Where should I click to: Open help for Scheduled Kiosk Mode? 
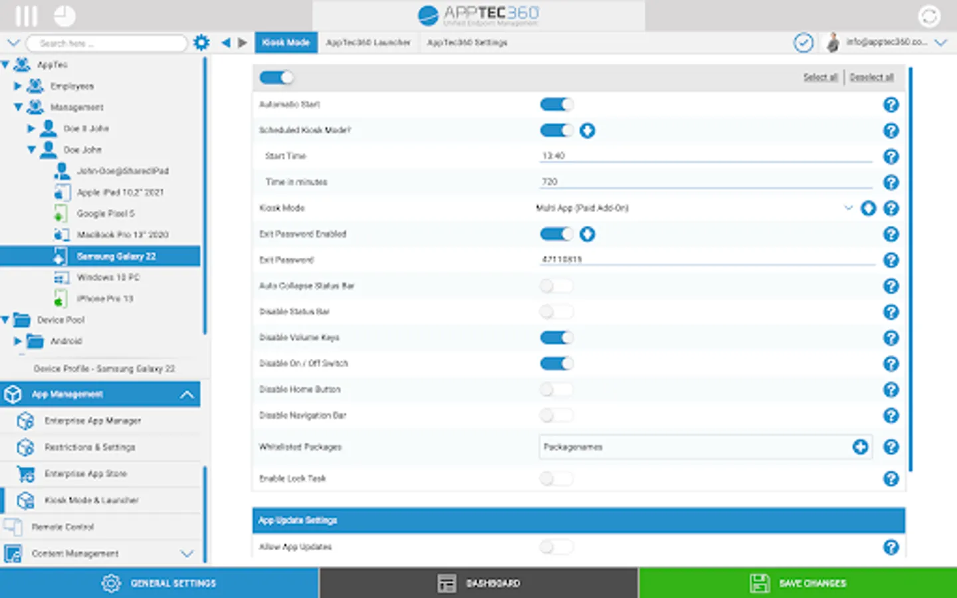click(891, 130)
